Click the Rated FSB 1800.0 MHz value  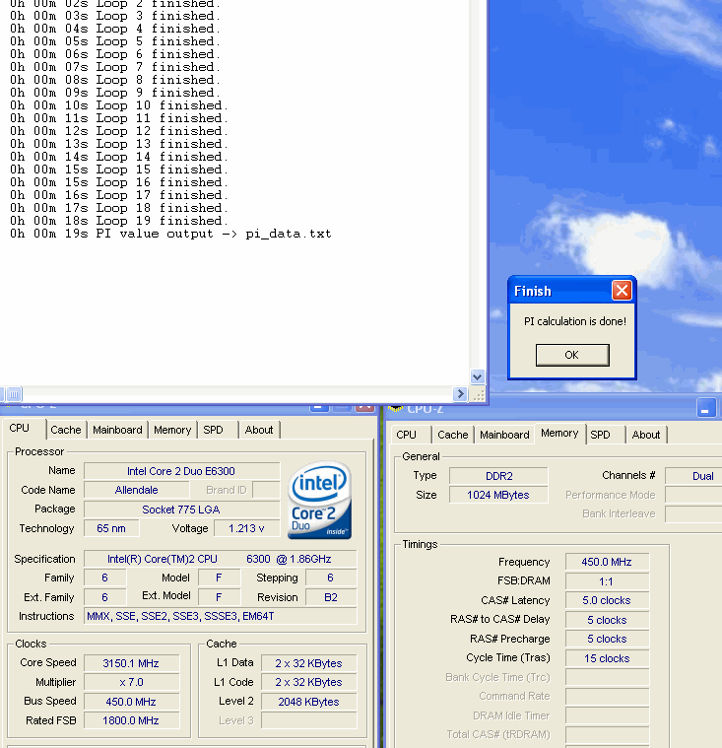coord(131,720)
